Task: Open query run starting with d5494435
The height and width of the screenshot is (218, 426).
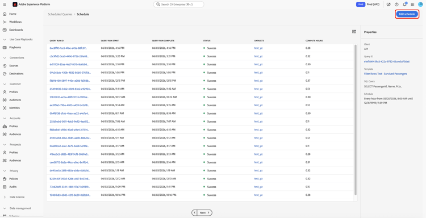Action: (70, 89)
